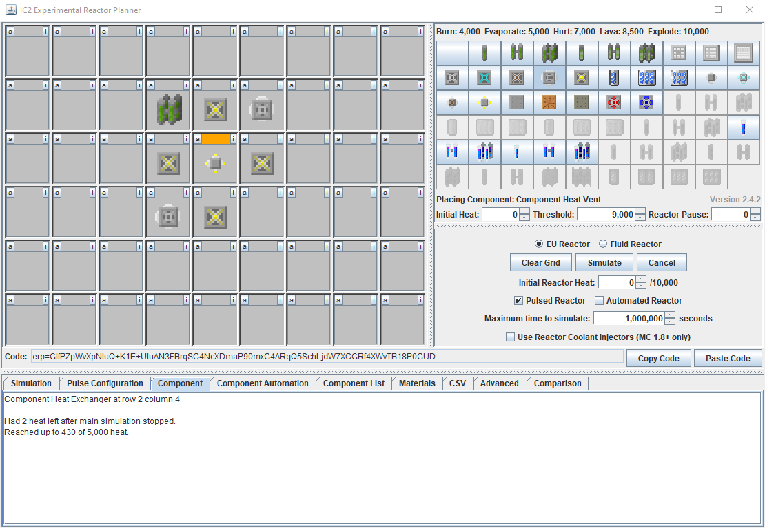Select the Fluid Reactor radio button
The image size is (765, 528).
[603, 244]
